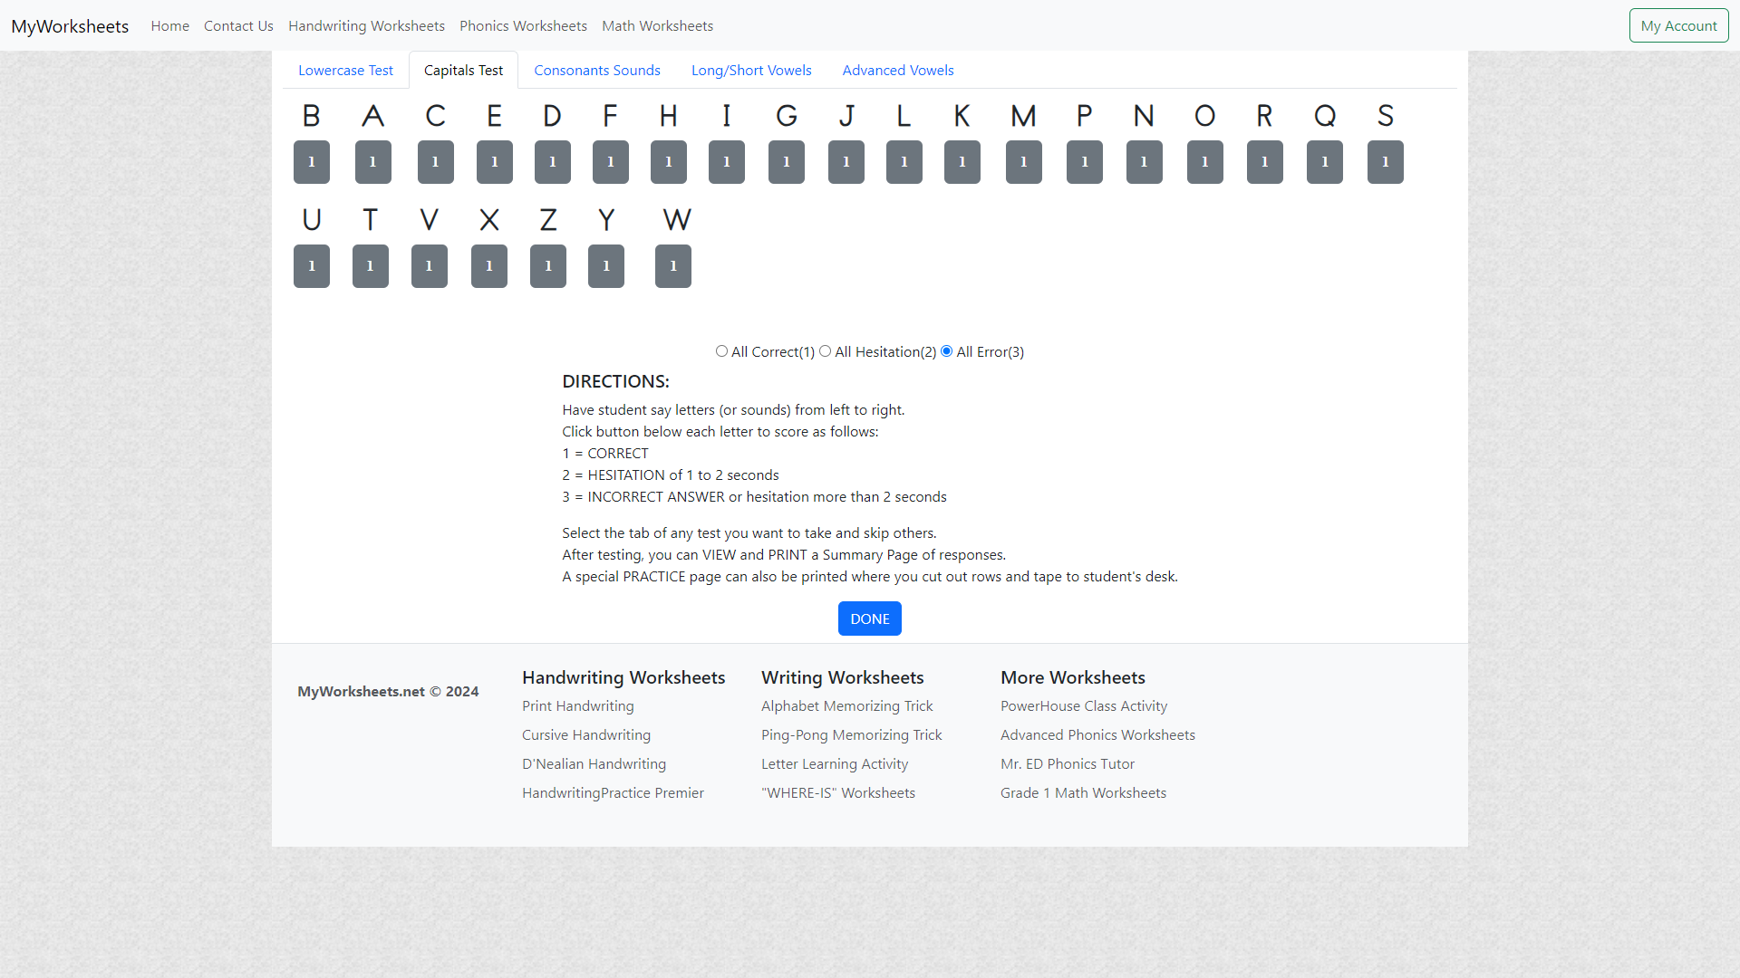Click score button under letter C

[x=436, y=162]
